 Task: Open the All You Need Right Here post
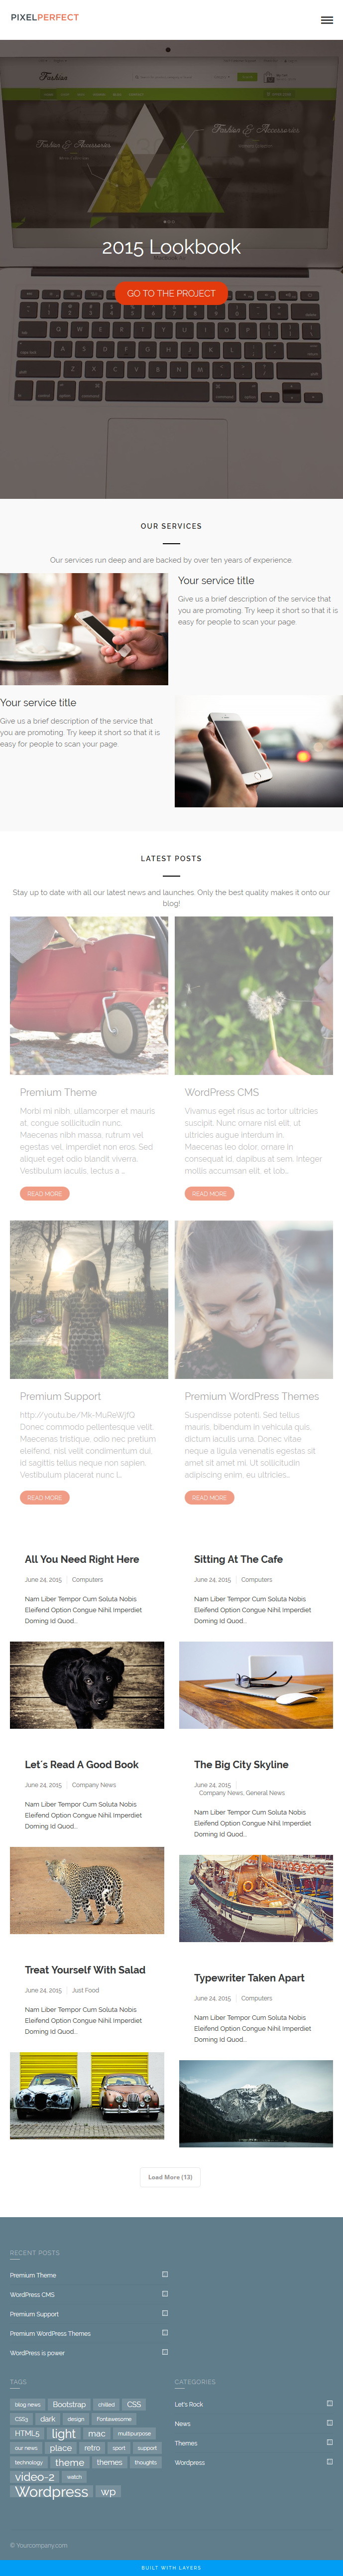coord(82,1559)
